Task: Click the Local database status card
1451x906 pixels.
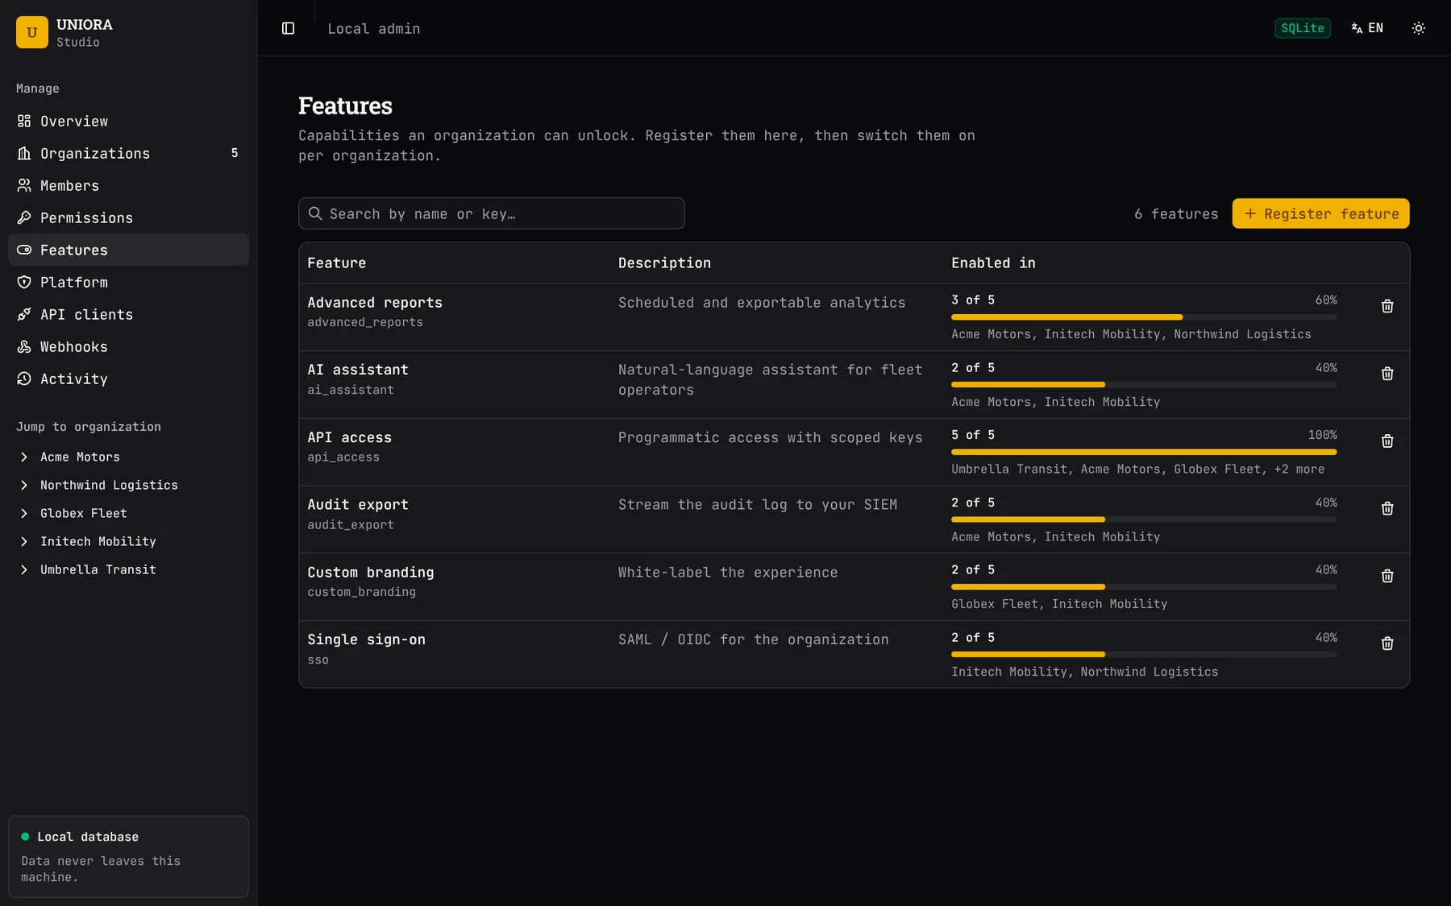Action: coord(128,856)
